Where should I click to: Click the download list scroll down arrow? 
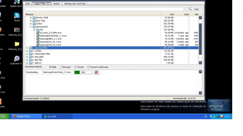click(x=200, y=93)
